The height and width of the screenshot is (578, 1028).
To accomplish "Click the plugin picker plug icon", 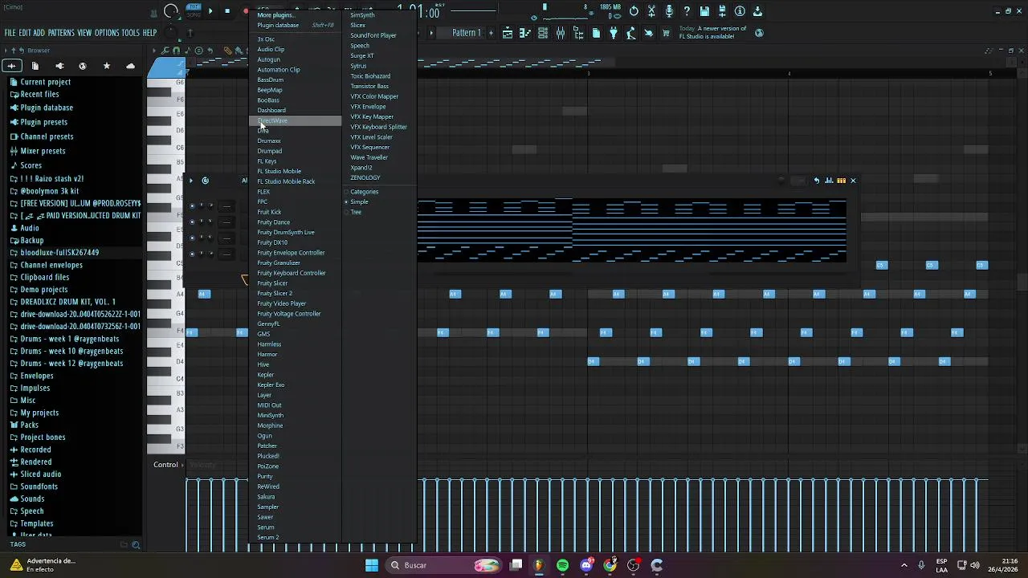I will [x=614, y=33].
